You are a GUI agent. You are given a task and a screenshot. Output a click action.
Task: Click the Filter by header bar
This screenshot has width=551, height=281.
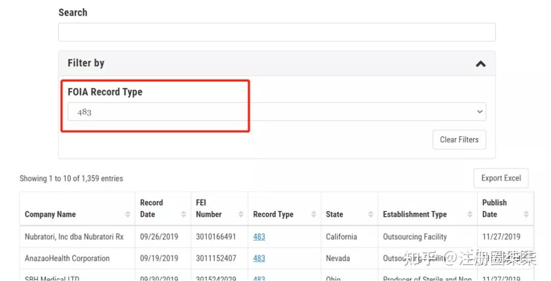click(277, 63)
